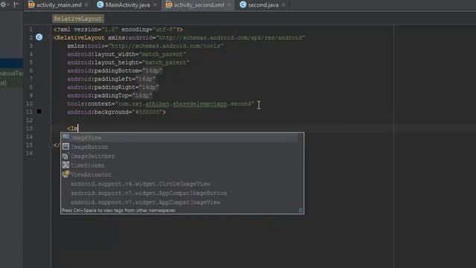
Task: Click the xmlns:tools attribute on line 3
Action: pos(146,46)
